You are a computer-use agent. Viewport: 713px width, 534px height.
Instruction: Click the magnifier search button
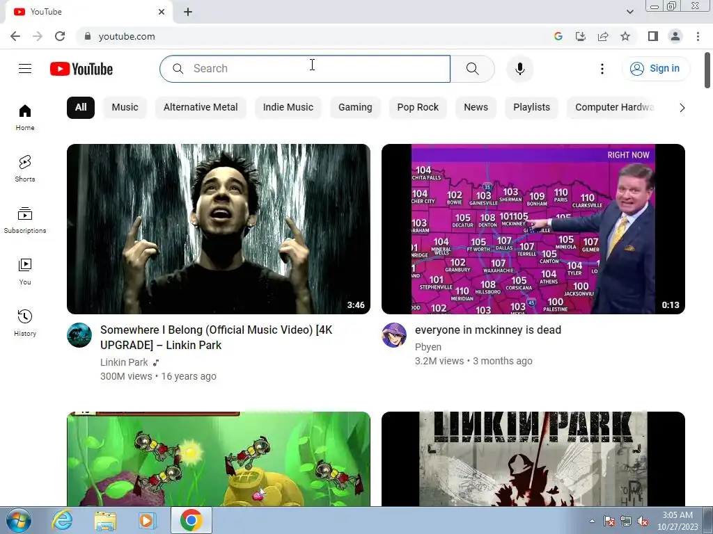pyautogui.click(x=473, y=69)
